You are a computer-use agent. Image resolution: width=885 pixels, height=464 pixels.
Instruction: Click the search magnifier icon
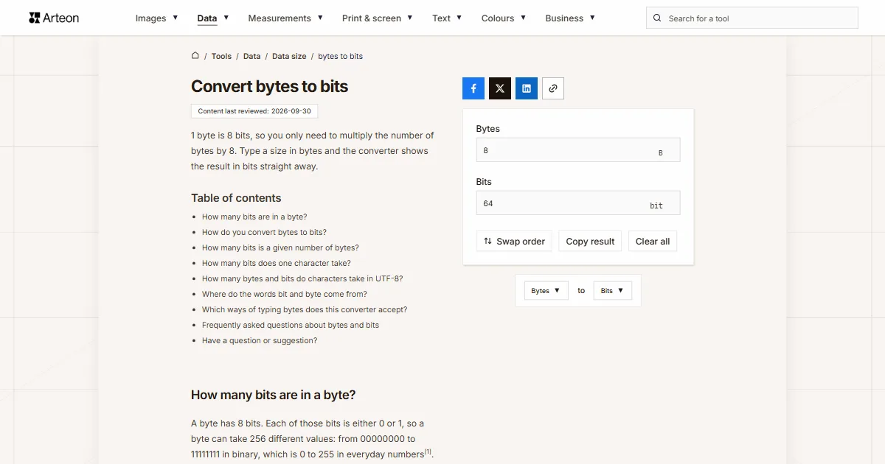pyautogui.click(x=657, y=18)
